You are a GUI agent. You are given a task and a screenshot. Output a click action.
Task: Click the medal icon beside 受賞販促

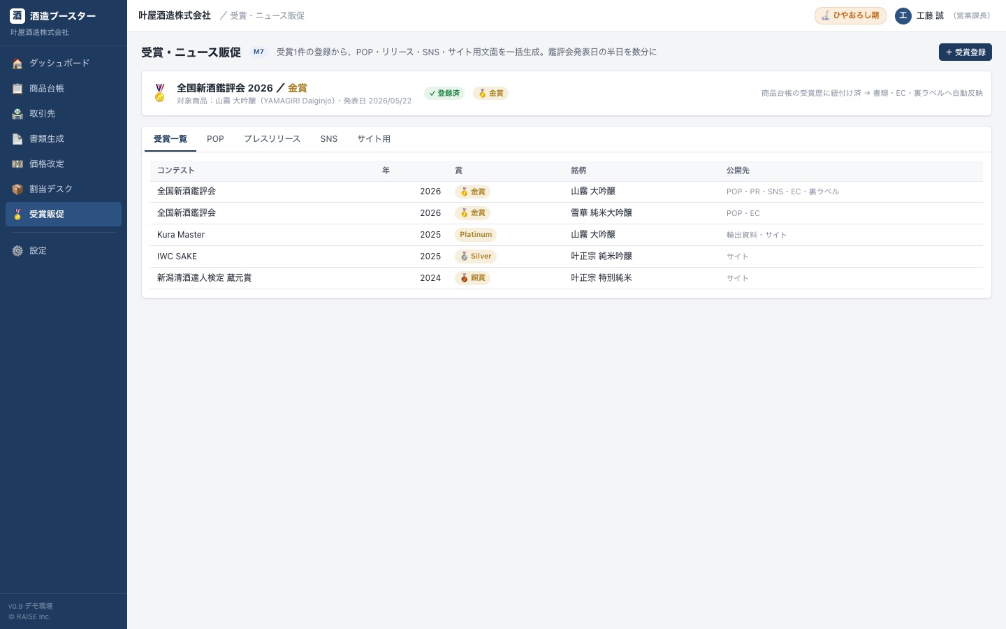pyautogui.click(x=17, y=215)
